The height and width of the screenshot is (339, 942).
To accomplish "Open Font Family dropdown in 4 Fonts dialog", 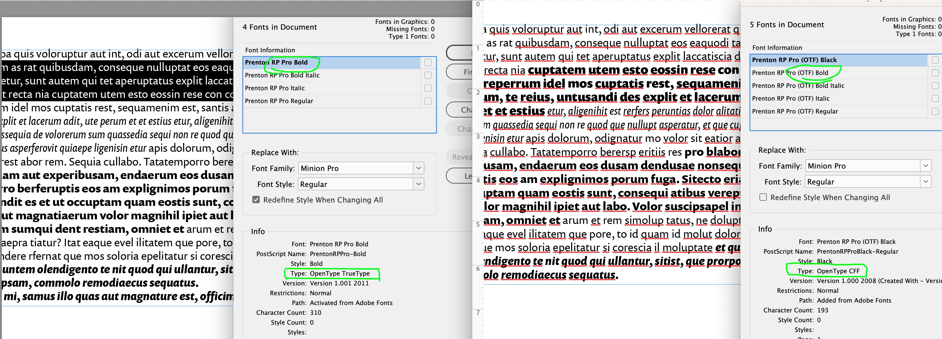I will [418, 168].
